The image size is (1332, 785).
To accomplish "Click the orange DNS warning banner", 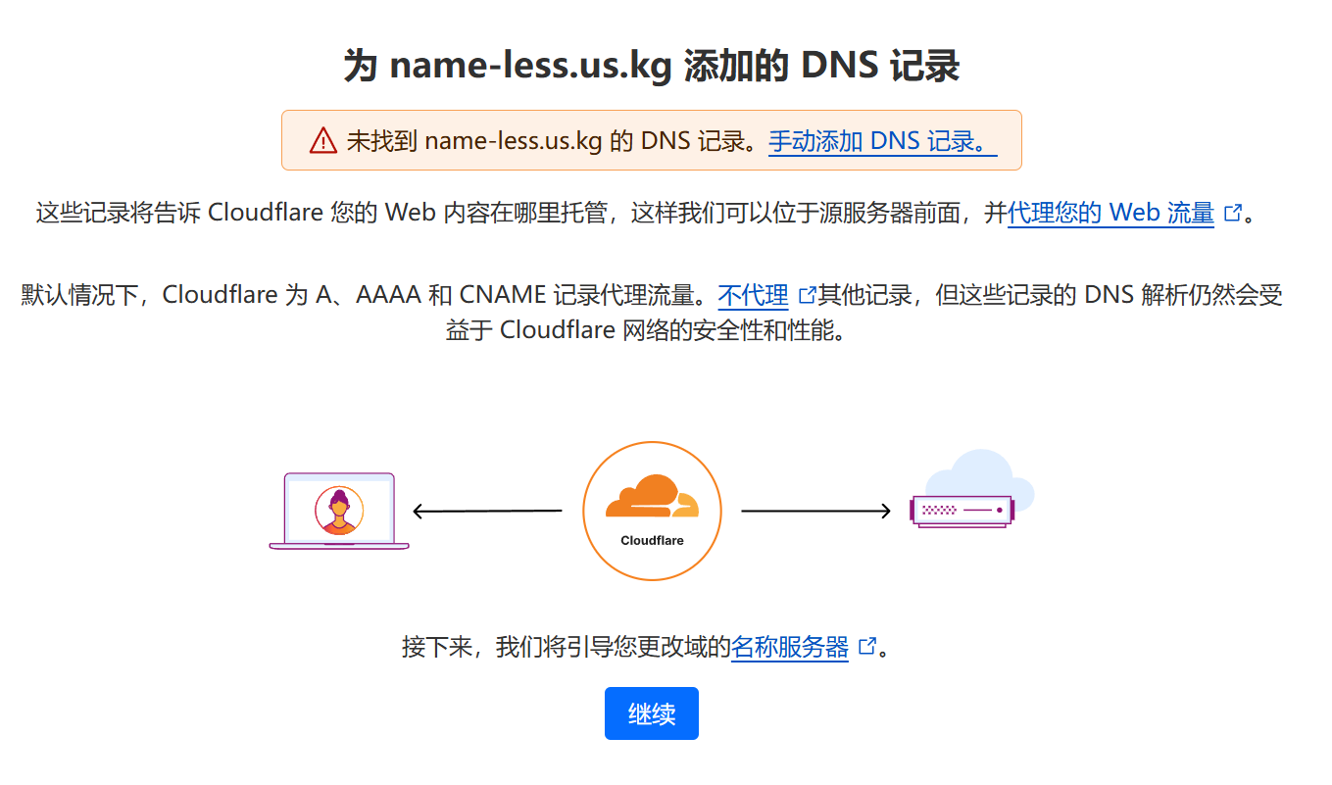I will 652,140.
